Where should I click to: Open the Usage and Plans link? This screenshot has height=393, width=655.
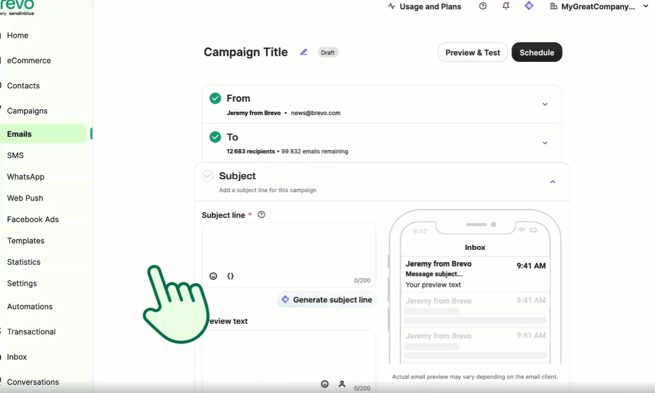[430, 6]
